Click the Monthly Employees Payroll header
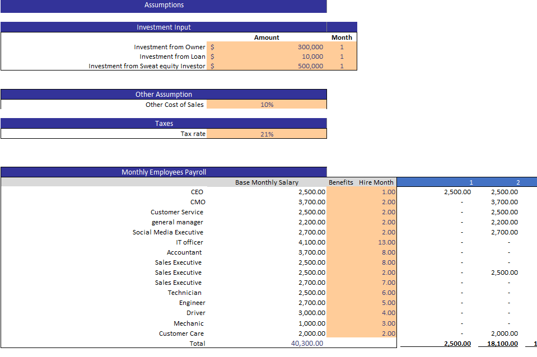 point(164,172)
